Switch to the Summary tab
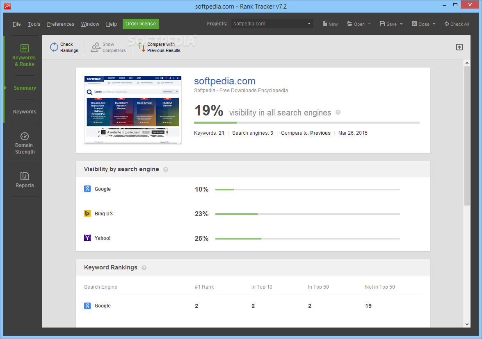This screenshot has height=339, width=482. point(25,88)
